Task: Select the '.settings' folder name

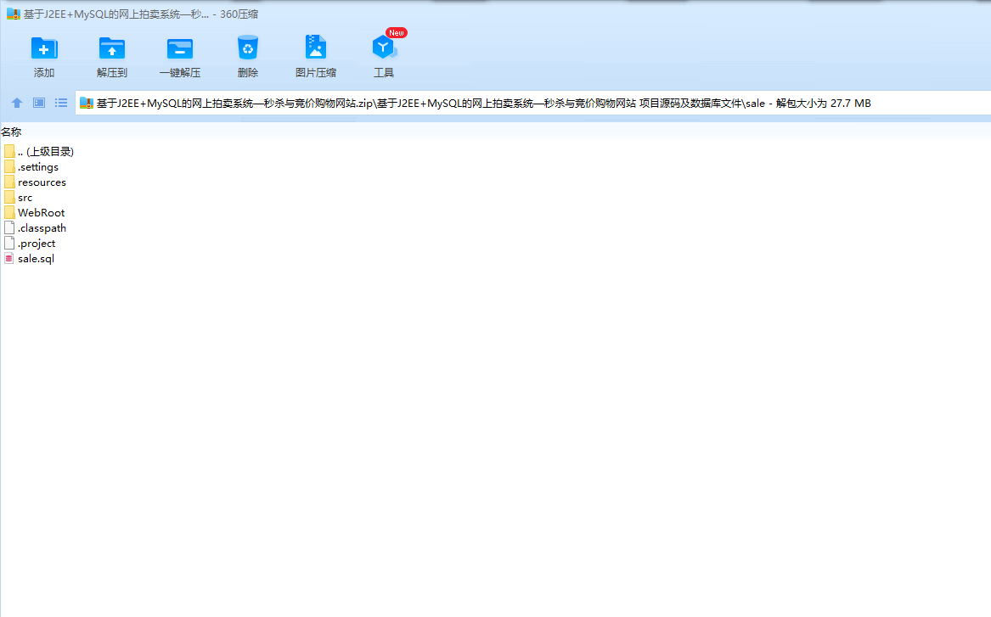Action: click(x=38, y=166)
